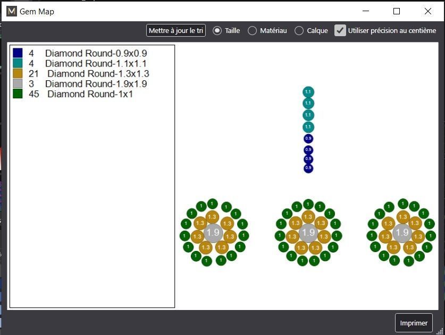Click the count 45 in the legend
The height and width of the screenshot is (335, 445).
coord(34,94)
